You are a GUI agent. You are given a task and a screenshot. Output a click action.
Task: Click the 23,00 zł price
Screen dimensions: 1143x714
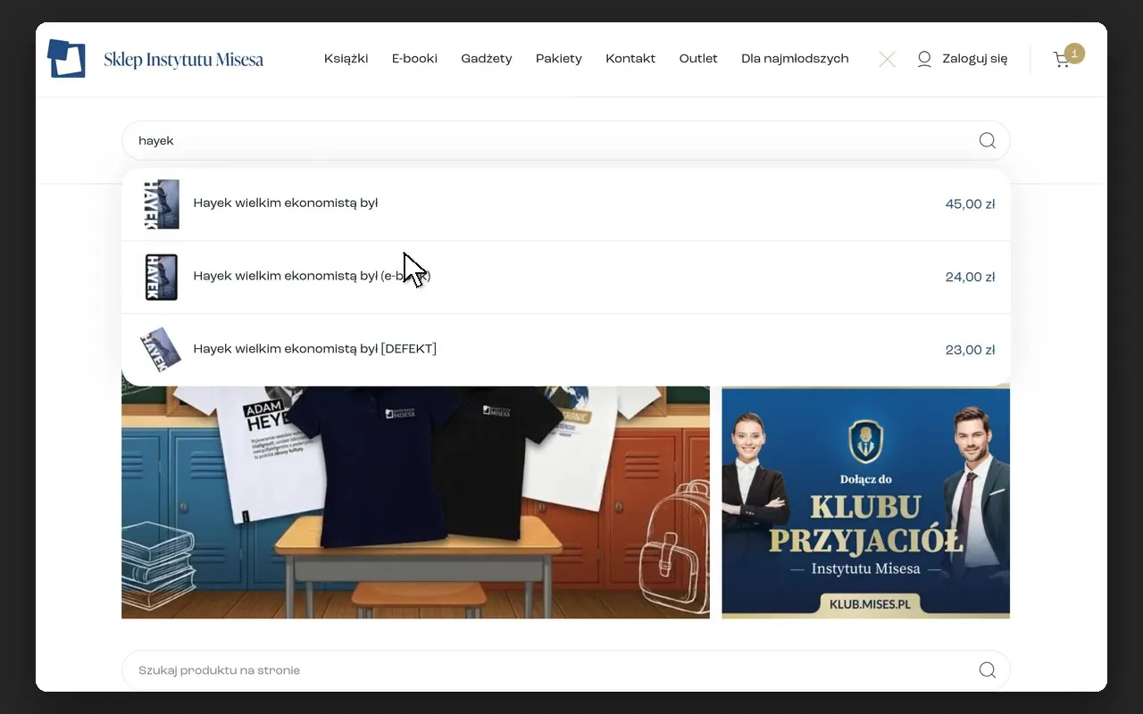970,351
